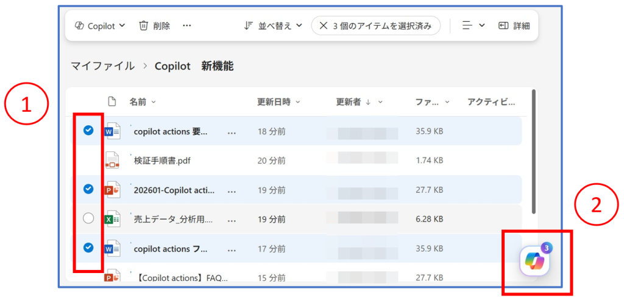Select the 売上データ_分析用 file checkbox
Viewport: 624px width, 298px height.
88,219
